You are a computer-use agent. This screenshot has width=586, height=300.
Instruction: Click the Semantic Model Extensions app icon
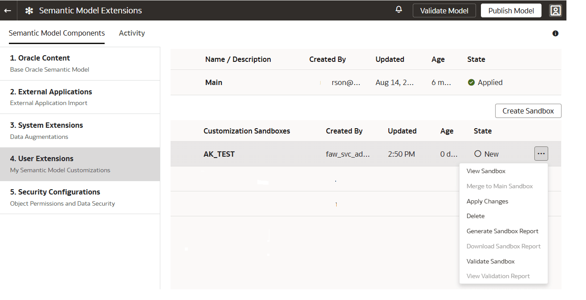28,10
